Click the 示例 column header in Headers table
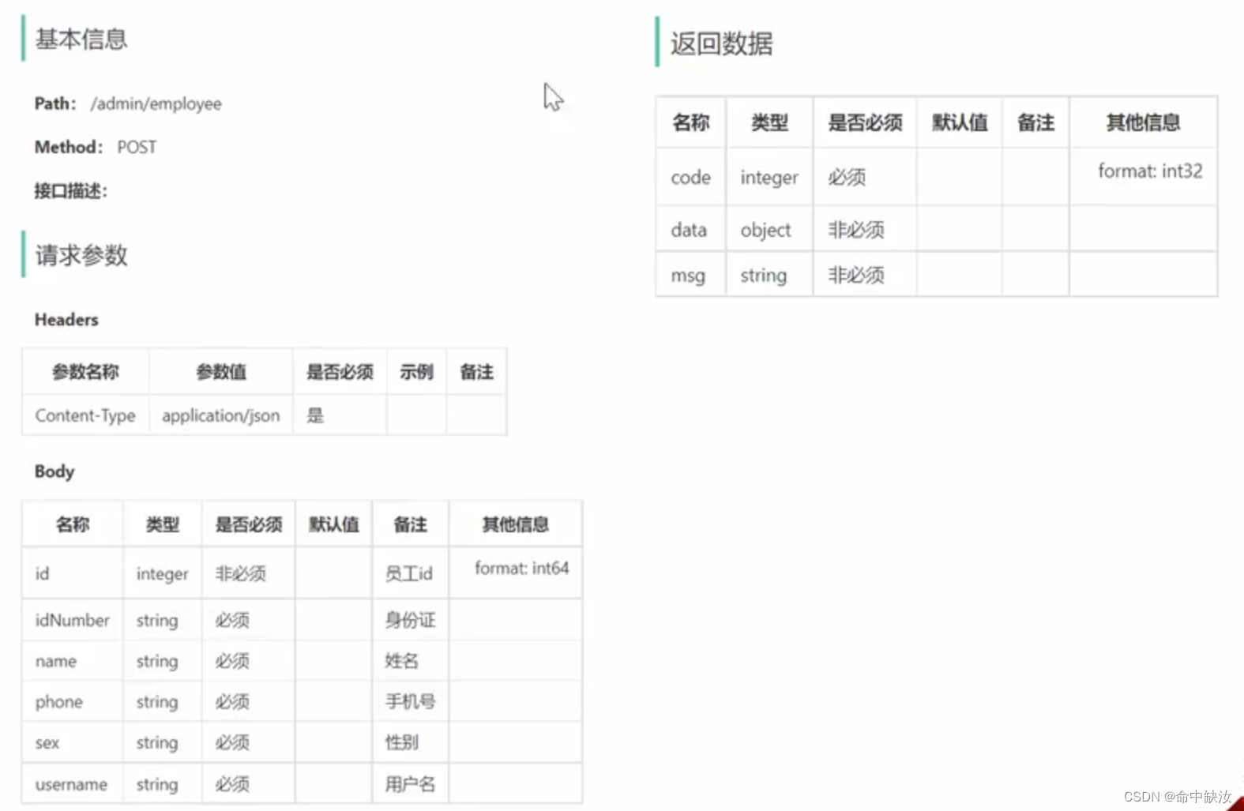 click(416, 372)
